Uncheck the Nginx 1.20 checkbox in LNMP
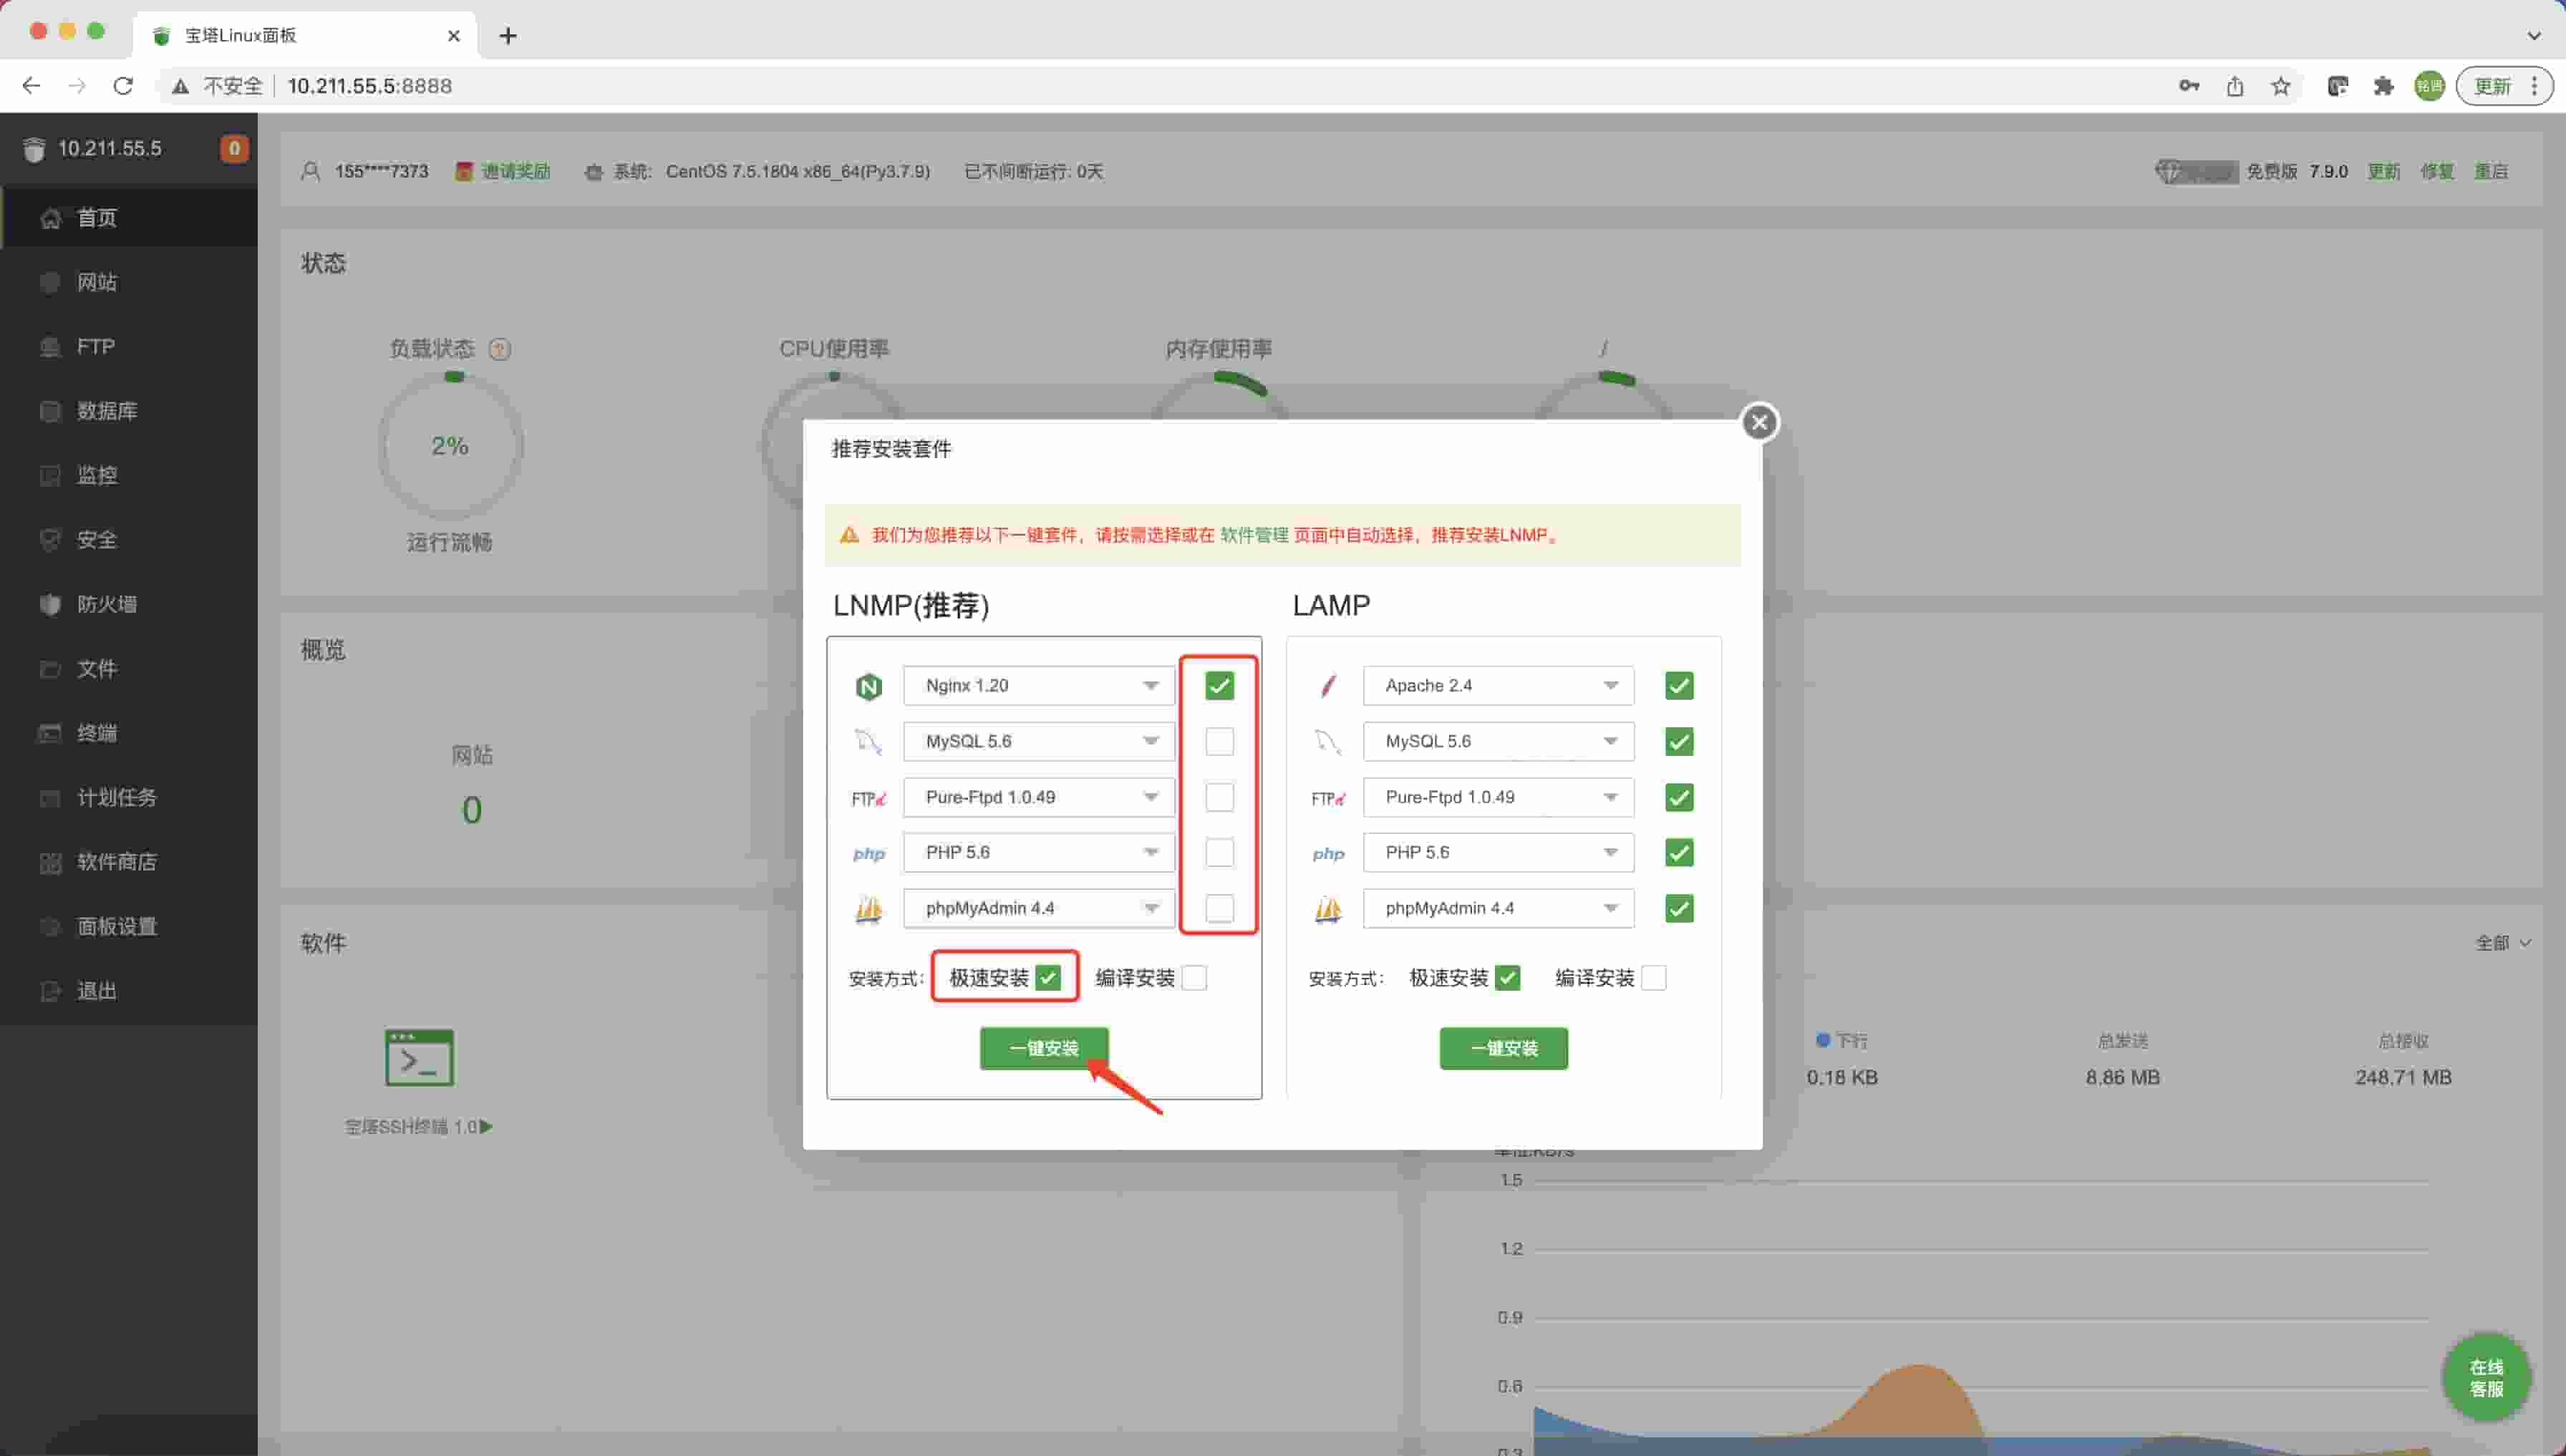Image resolution: width=2566 pixels, height=1456 pixels. coord(1219,686)
